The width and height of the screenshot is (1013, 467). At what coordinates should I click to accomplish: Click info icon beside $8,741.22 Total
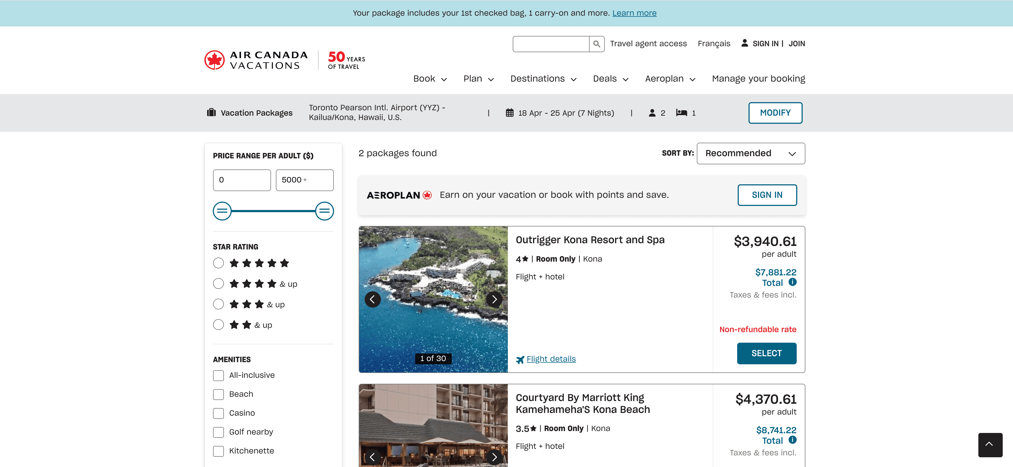(792, 440)
